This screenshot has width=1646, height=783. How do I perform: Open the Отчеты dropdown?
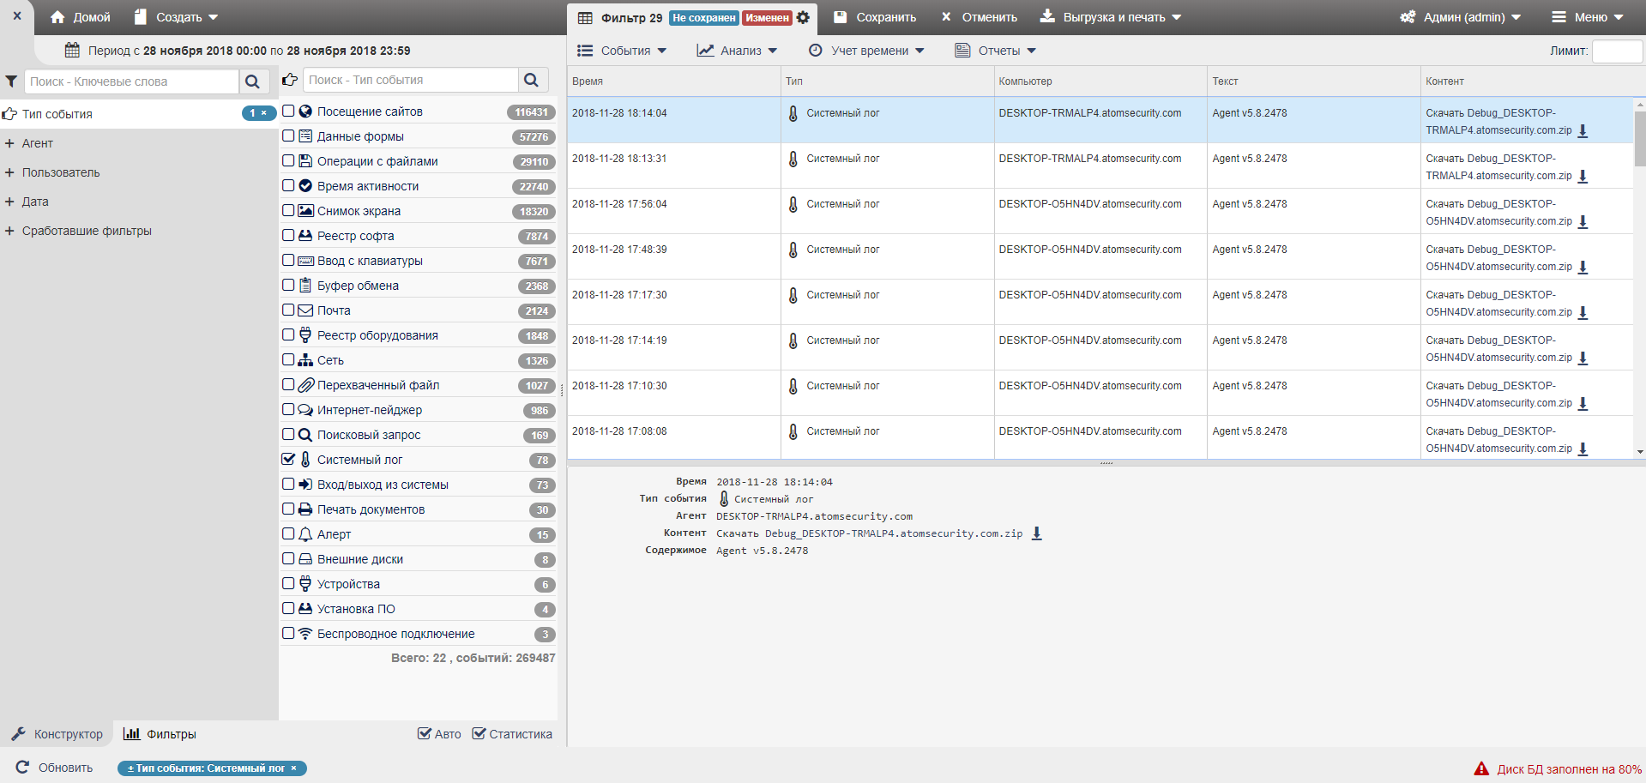996,51
